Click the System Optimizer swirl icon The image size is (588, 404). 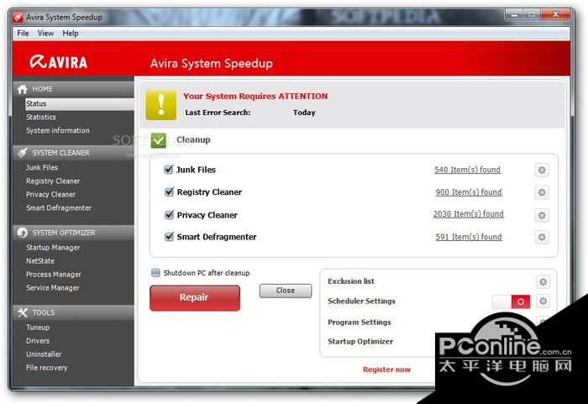(23, 233)
